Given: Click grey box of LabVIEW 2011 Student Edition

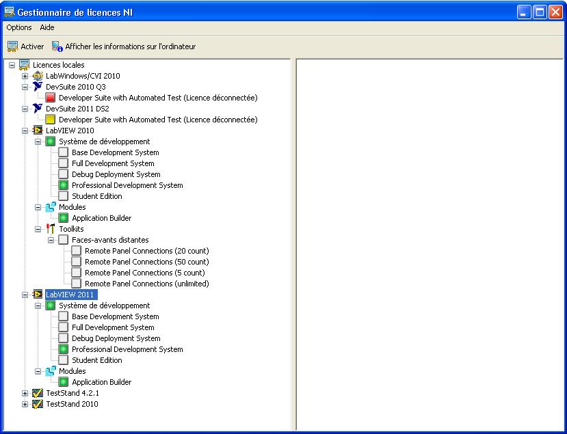Looking at the screenshot, I should click(x=64, y=360).
